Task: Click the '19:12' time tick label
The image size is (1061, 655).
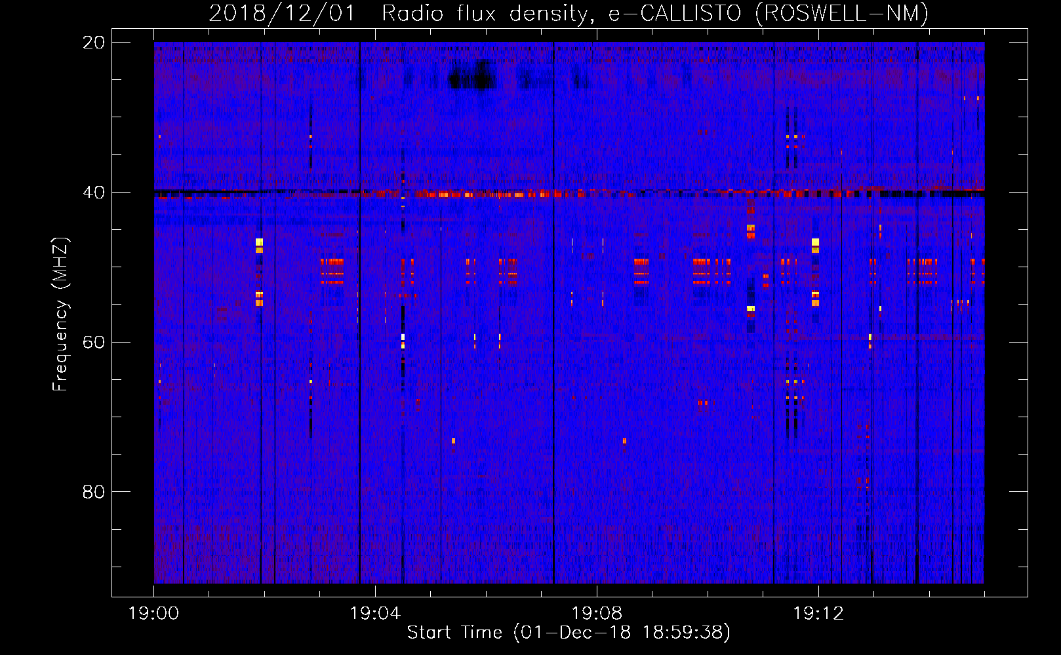Action: point(818,614)
